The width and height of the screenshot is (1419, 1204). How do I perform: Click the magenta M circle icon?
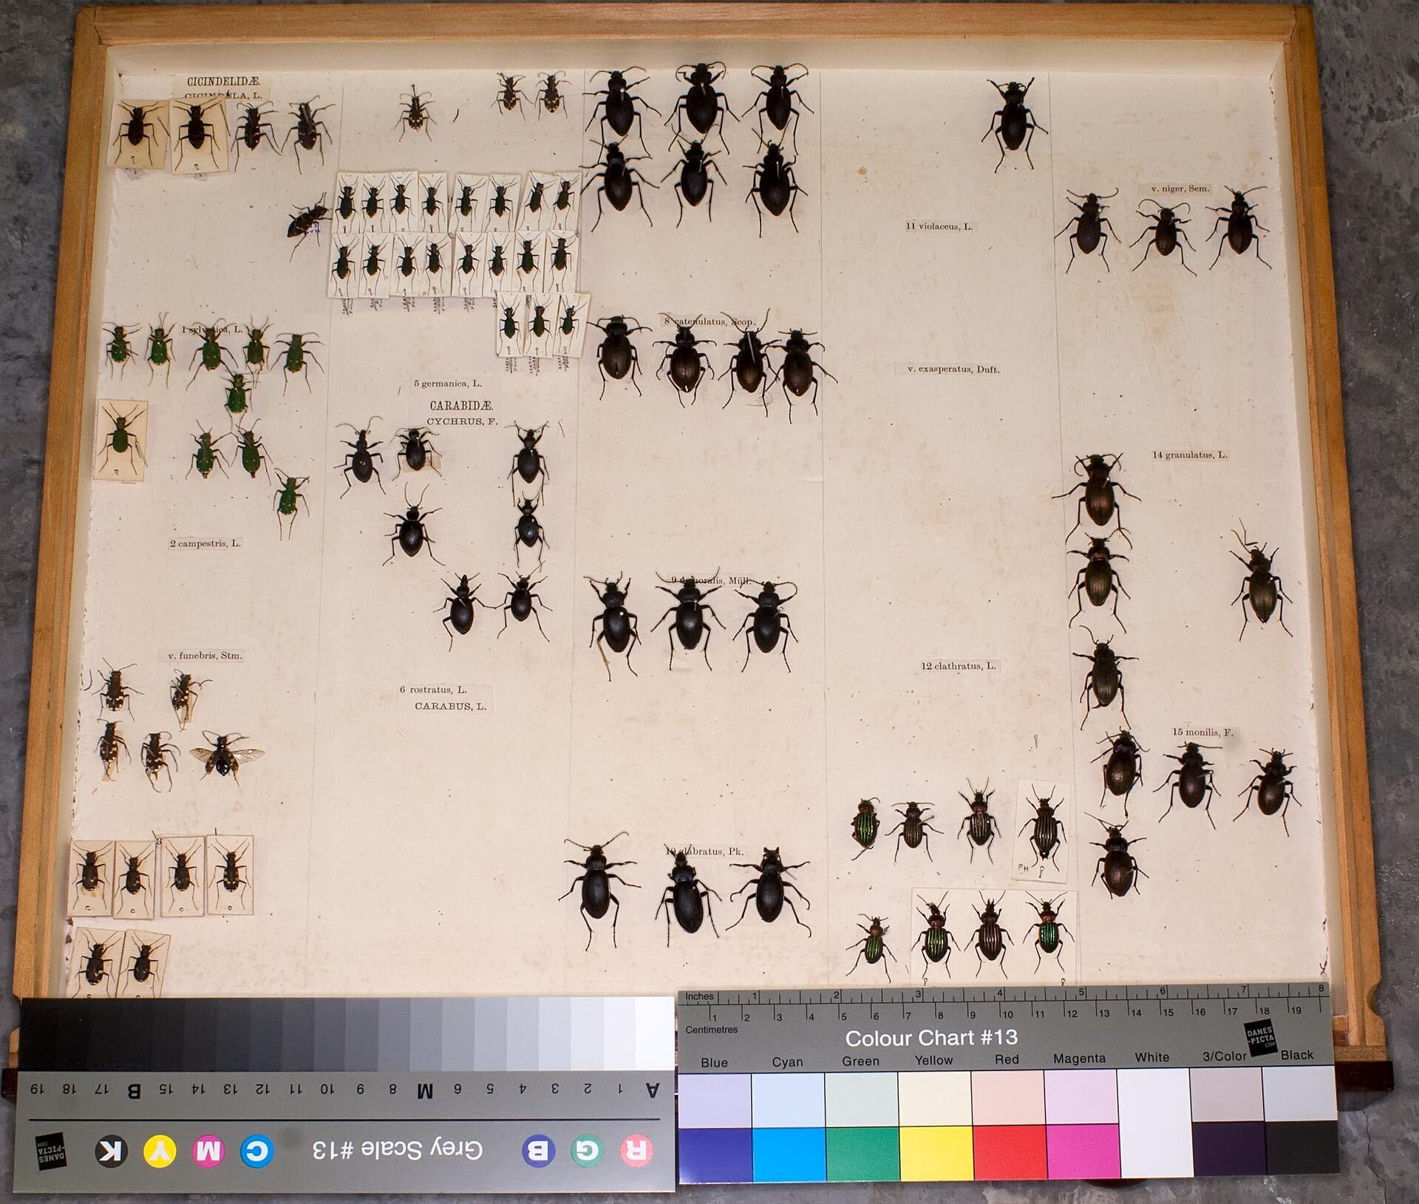coord(208,1152)
